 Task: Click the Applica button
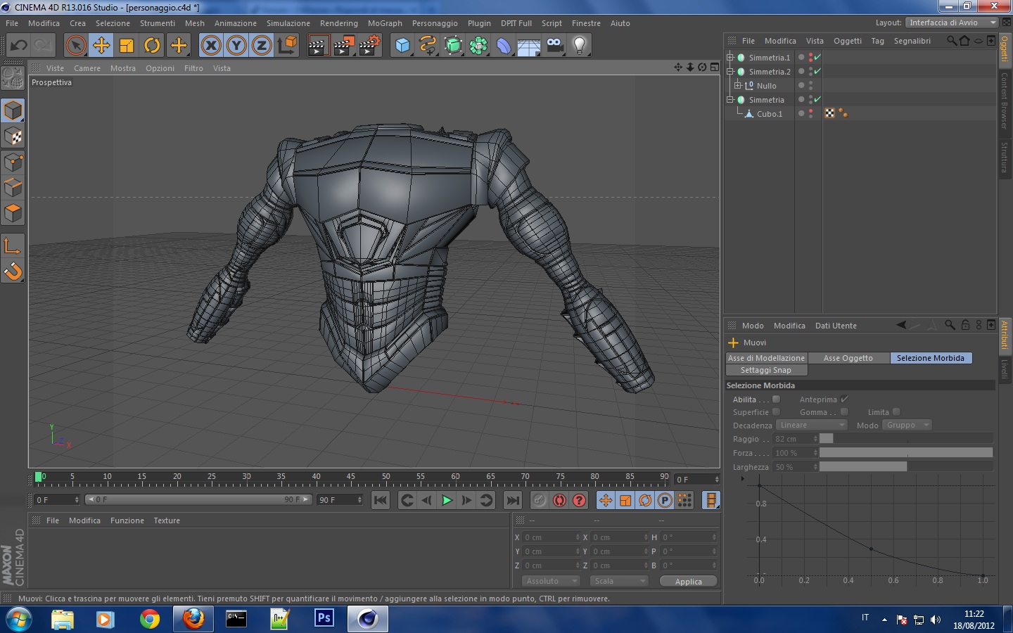tap(688, 581)
